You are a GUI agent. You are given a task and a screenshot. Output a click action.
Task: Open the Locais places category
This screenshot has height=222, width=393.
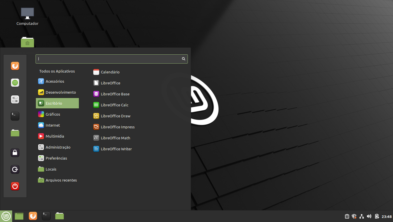click(57, 169)
